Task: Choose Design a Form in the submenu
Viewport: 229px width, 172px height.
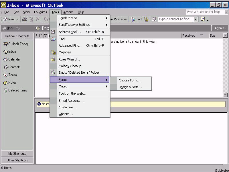Action: tap(130, 87)
